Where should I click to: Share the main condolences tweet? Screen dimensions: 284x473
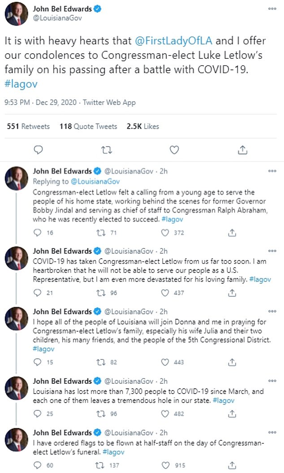[x=242, y=149]
